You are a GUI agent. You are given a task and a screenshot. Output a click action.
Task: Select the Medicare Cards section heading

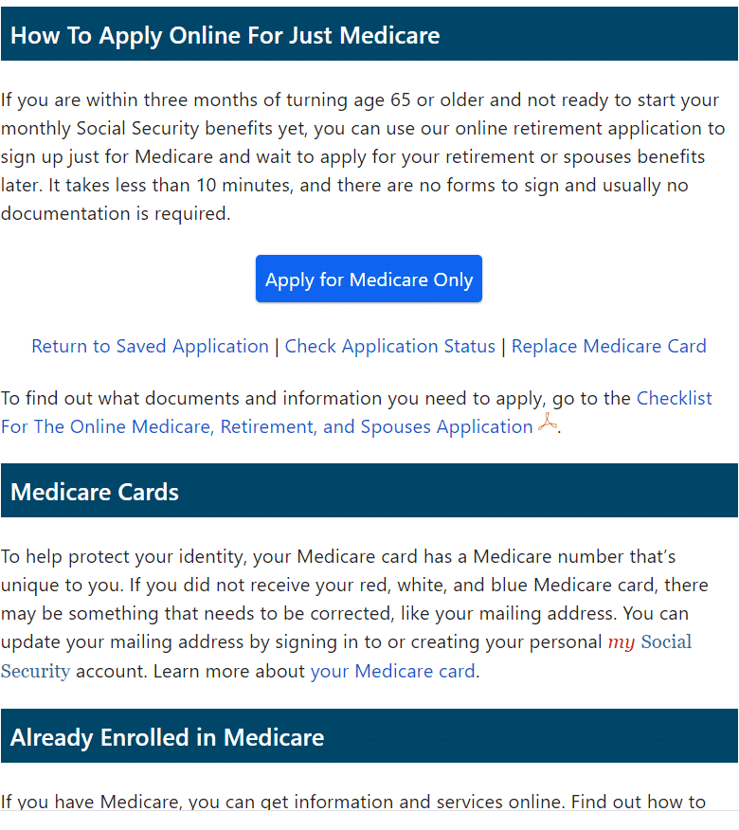(x=95, y=492)
